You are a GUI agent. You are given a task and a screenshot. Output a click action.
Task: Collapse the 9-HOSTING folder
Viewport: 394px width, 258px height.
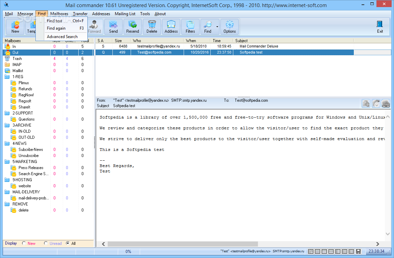pyautogui.click(x=7, y=180)
